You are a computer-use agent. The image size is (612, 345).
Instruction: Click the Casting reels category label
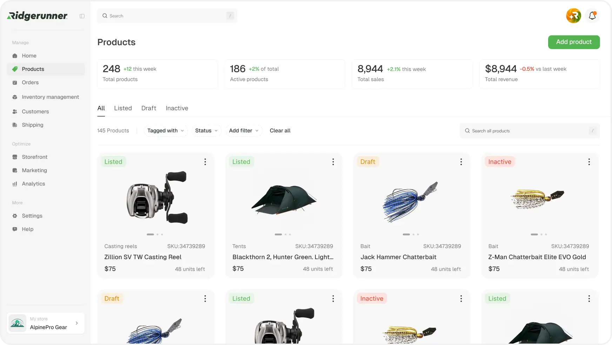pos(121,246)
